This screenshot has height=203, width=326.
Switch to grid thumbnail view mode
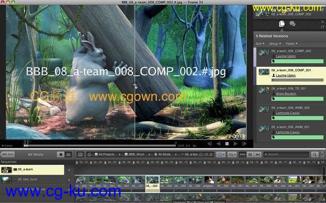pos(250,155)
